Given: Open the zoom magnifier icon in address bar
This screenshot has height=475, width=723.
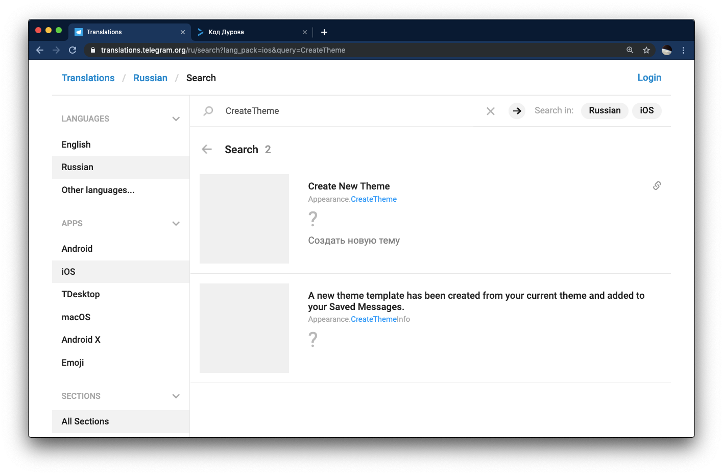Looking at the screenshot, I should (630, 50).
